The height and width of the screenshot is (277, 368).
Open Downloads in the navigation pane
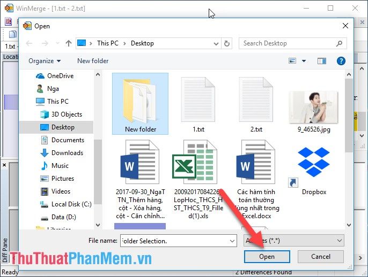[62, 153]
